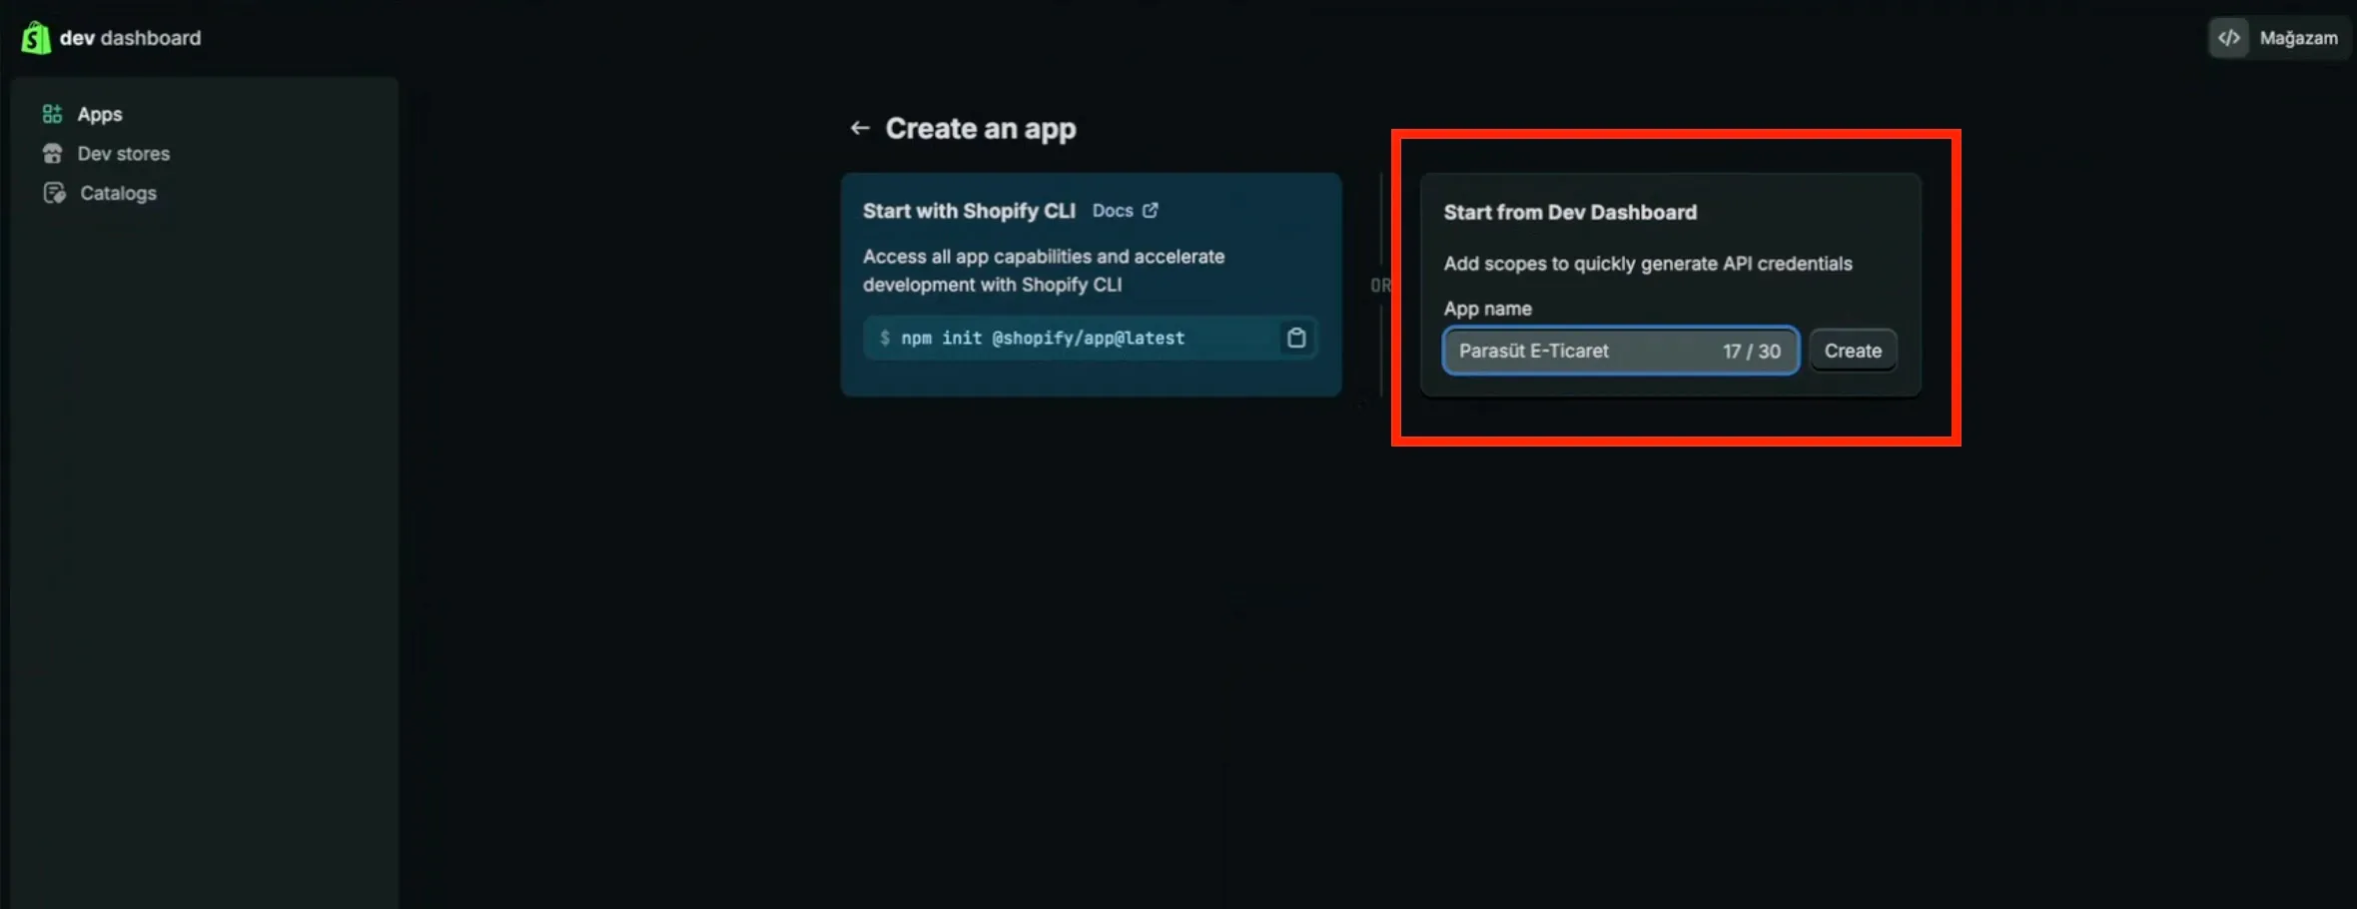Image resolution: width=2357 pixels, height=909 pixels.
Task: Click the Start with Shopify CLI heading
Action: tap(969, 211)
